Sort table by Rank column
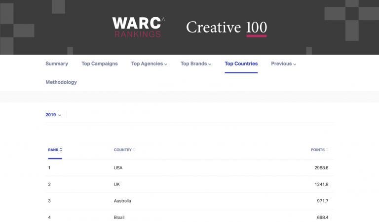The image size is (379, 222). pos(55,150)
